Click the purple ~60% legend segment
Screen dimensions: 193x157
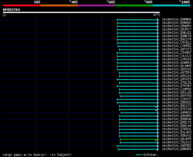tap(96, 5)
